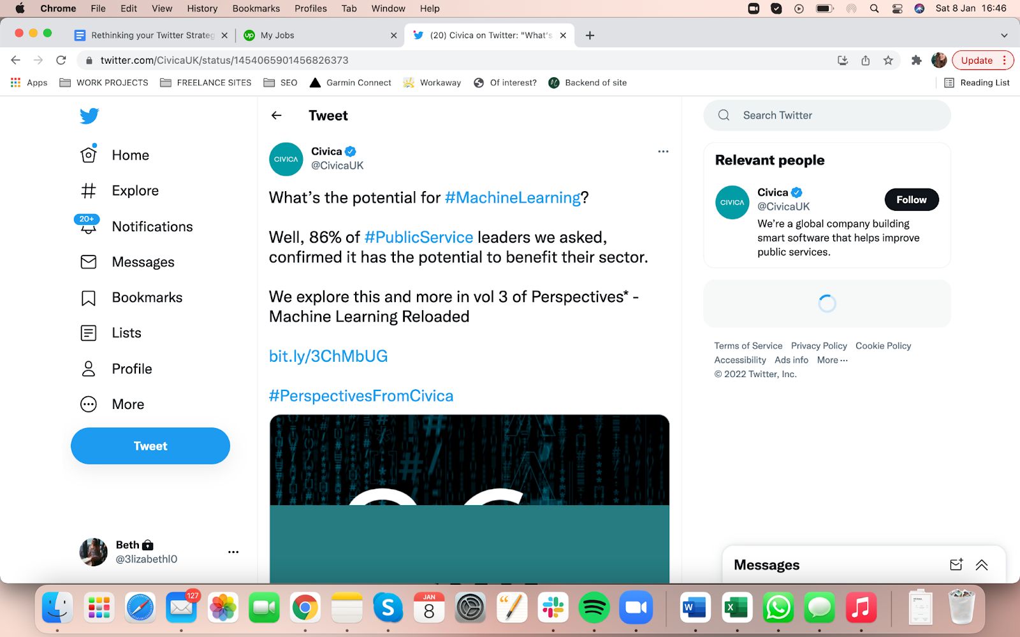1020x637 pixels.
Task: Open Messages envelope in sidebar
Action: [x=89, y=262]
